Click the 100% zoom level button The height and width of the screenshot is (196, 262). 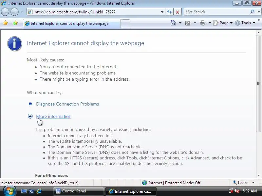[x=240, y=183]
